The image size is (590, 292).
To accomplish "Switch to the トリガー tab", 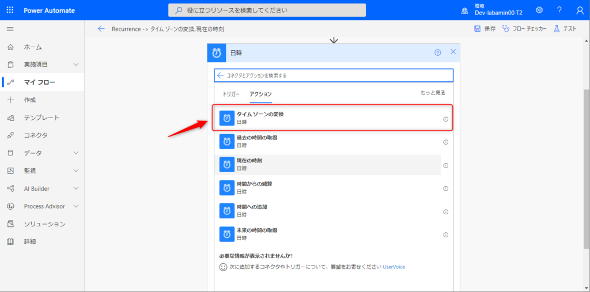I will (x=231, y=94).
